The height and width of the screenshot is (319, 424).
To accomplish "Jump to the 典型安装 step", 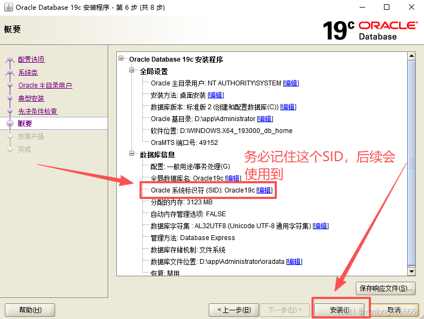I will [x=31, y=98].
